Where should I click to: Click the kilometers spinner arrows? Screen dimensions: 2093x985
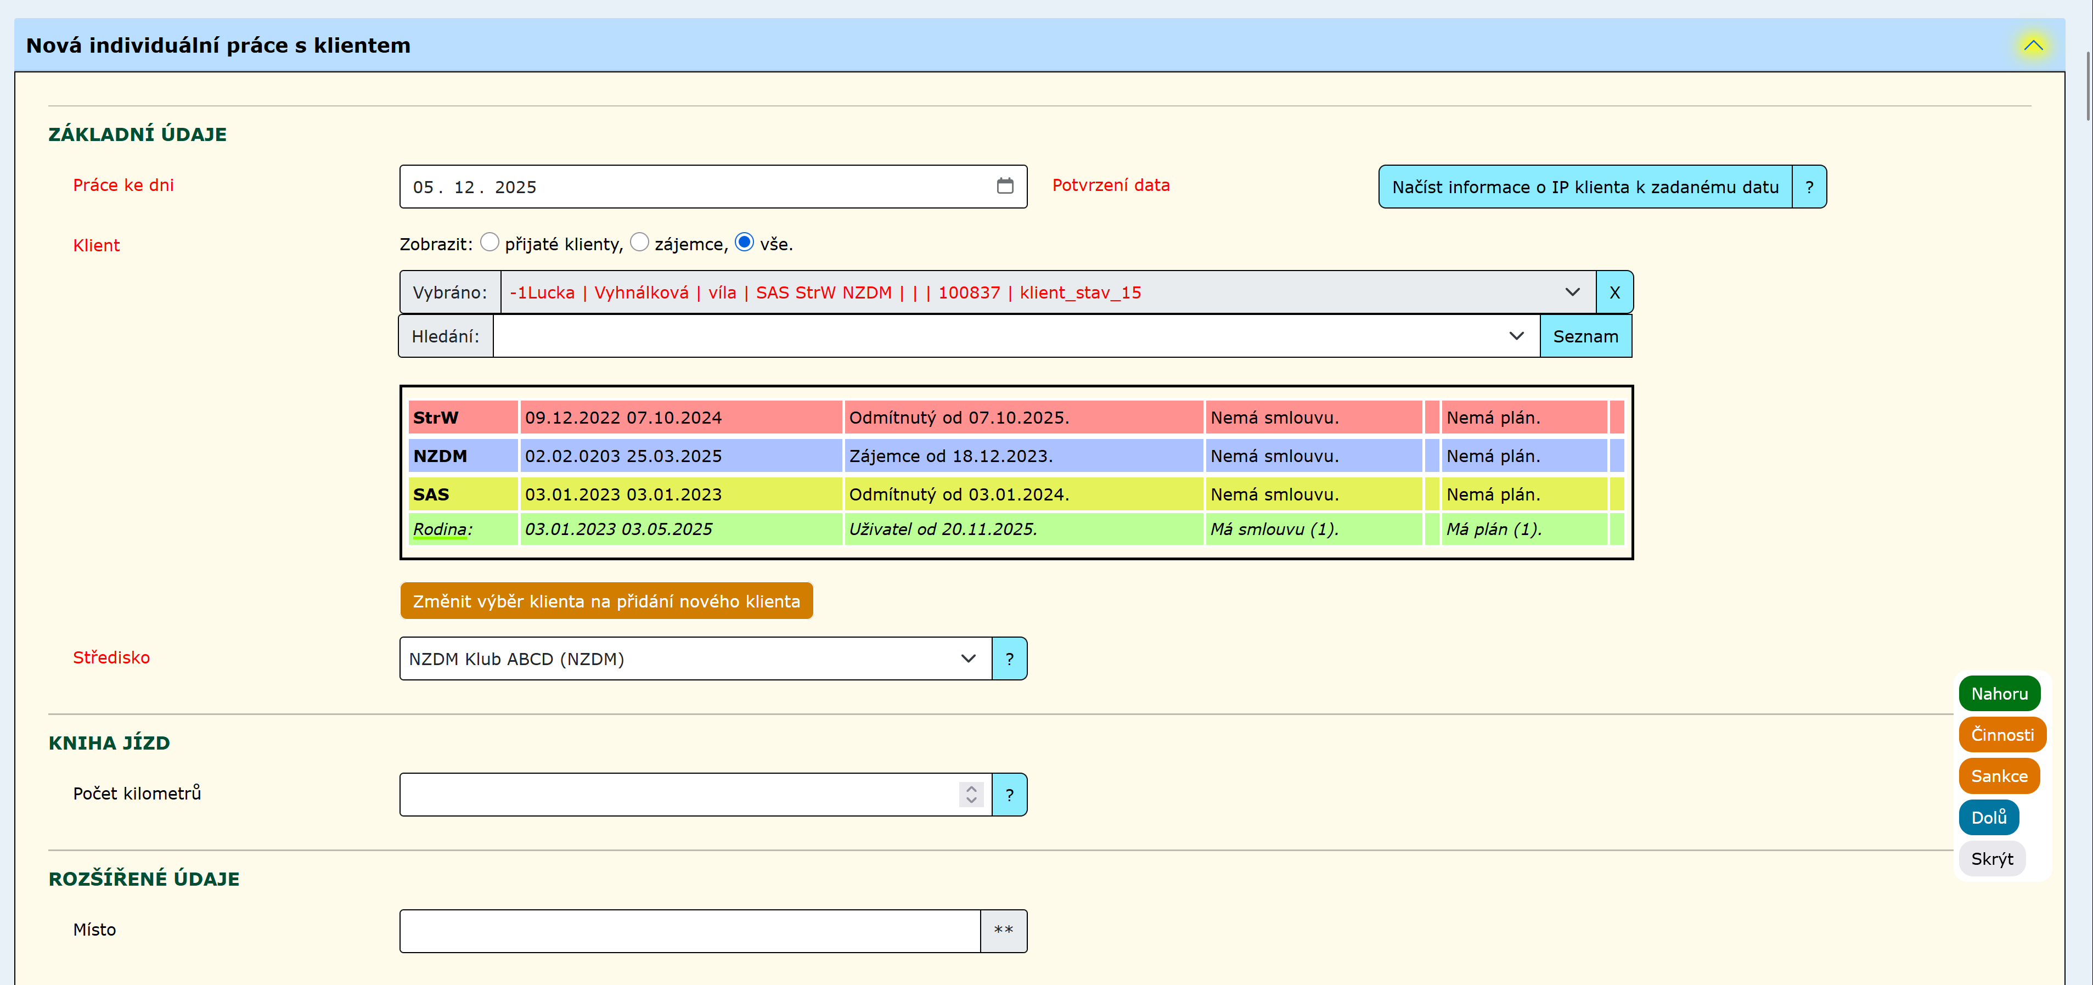pyautogui.click(x=971, y=794)
